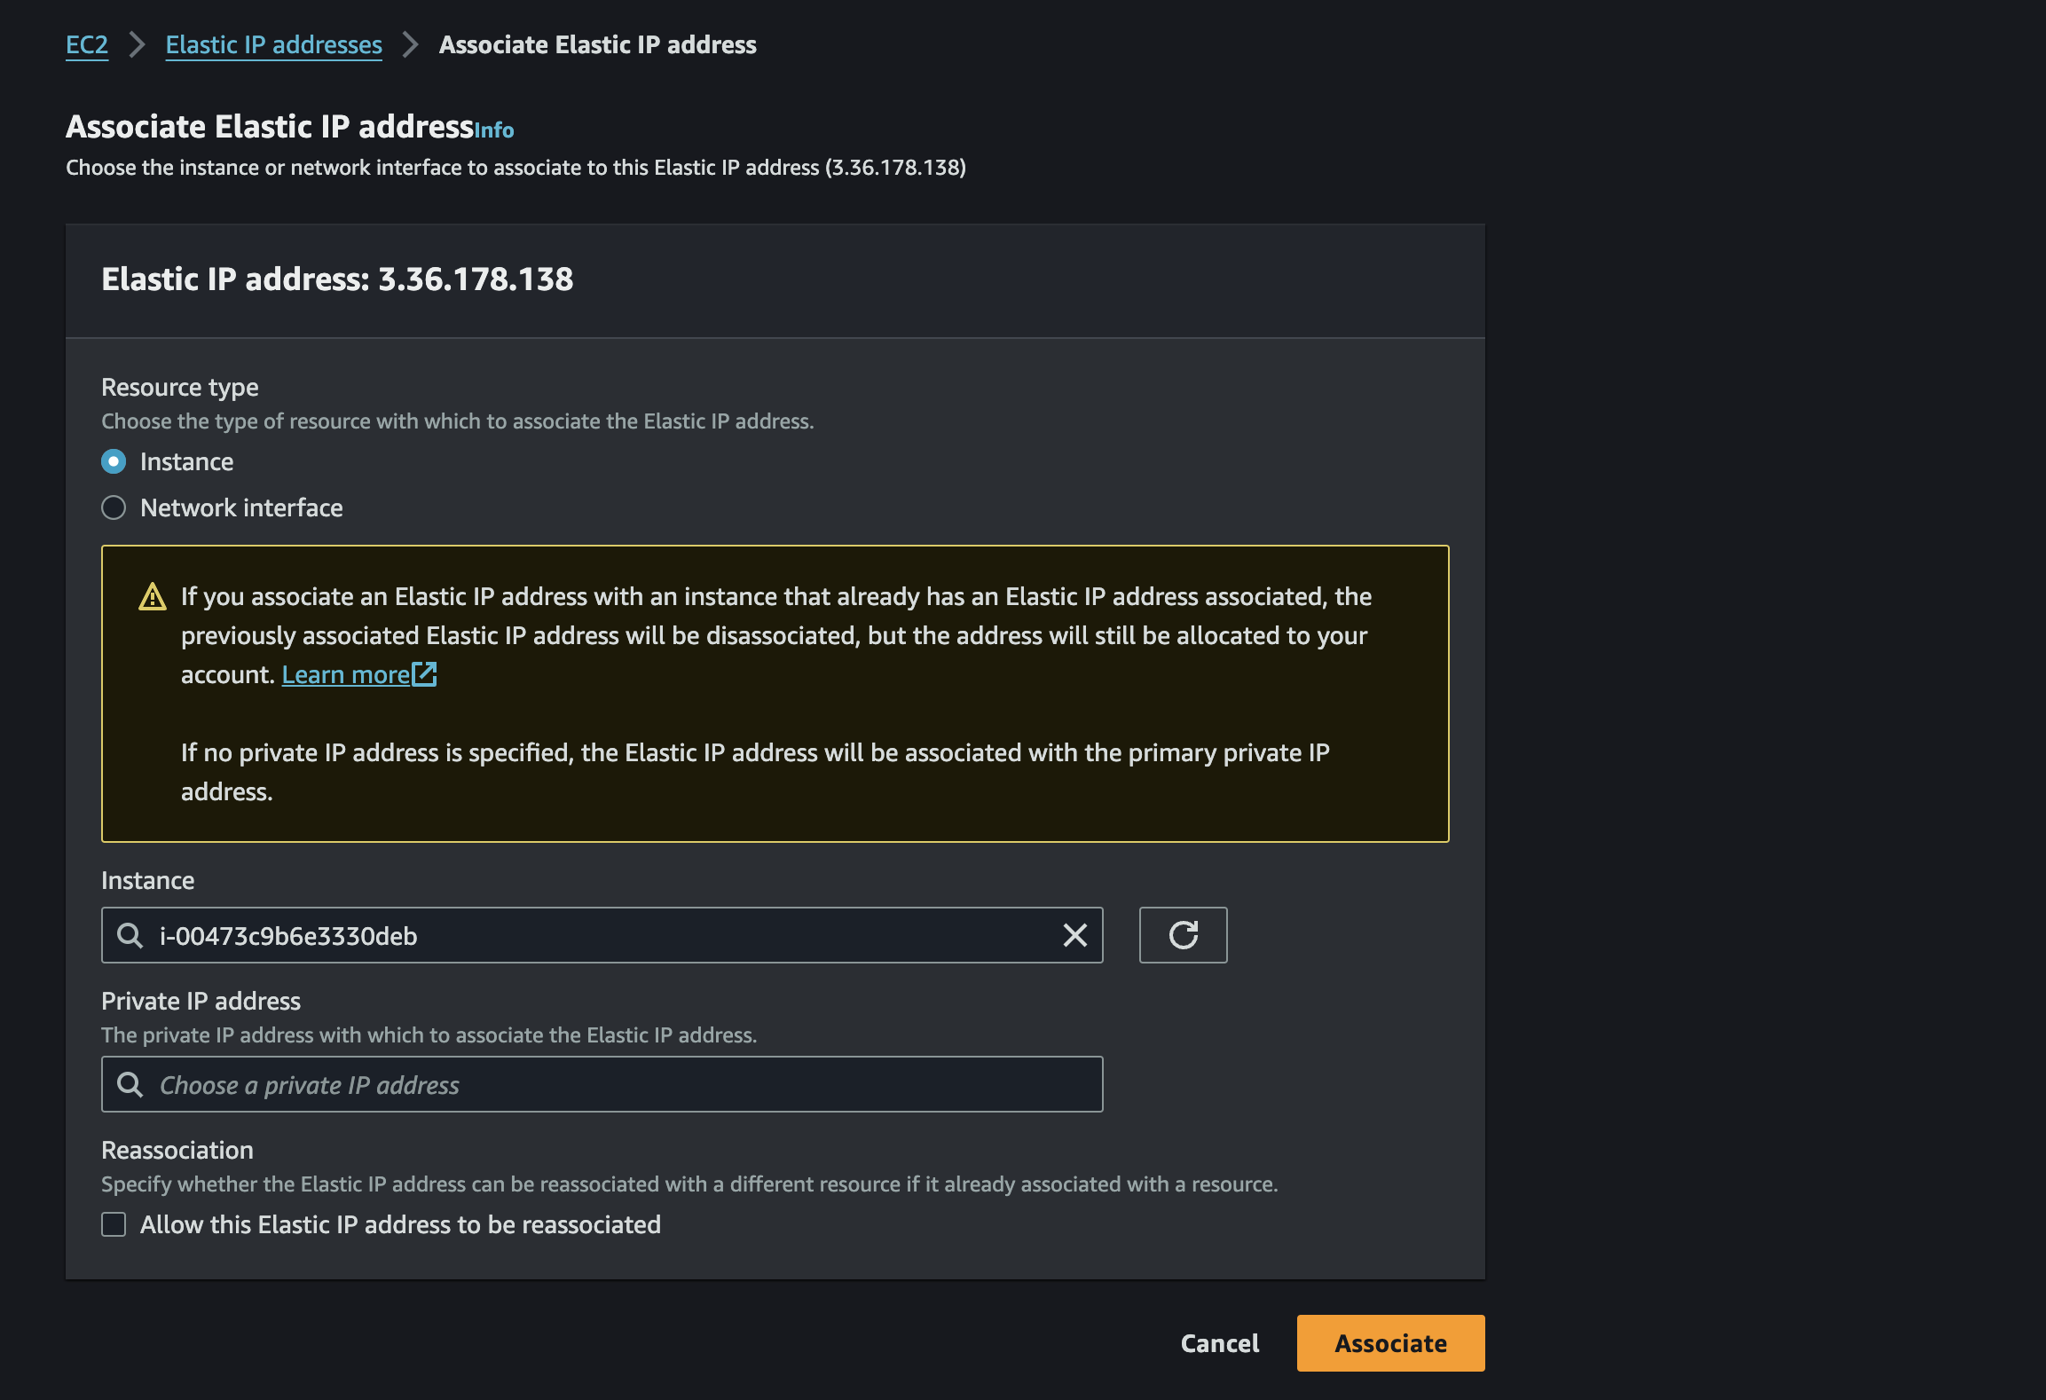Select the Network interface radio option
This screenshot has height=1400, width=2046.
114,507
